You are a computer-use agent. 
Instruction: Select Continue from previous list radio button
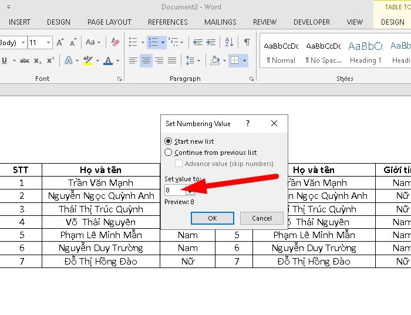pos(169,153)
